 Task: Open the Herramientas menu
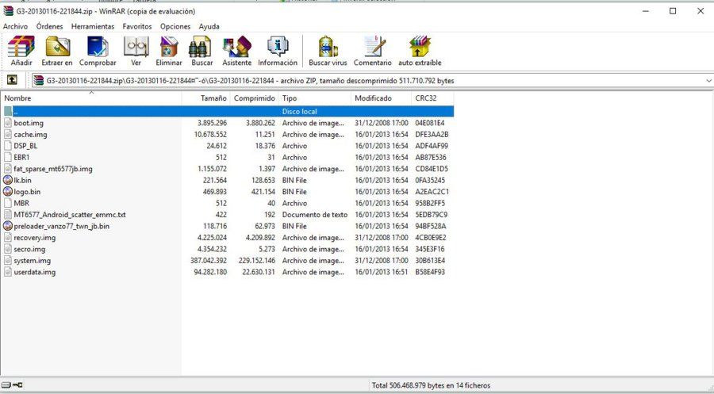pyautogui.click(x=93, y=26)
